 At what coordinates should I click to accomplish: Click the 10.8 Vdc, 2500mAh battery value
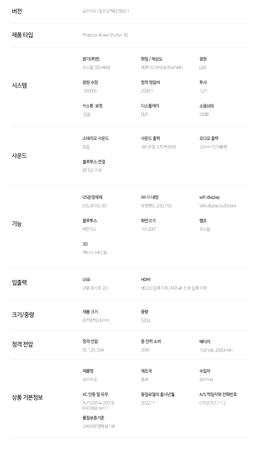click(216, 350)
